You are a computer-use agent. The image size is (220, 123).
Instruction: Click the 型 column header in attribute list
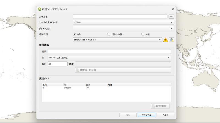tap(74, 85)
